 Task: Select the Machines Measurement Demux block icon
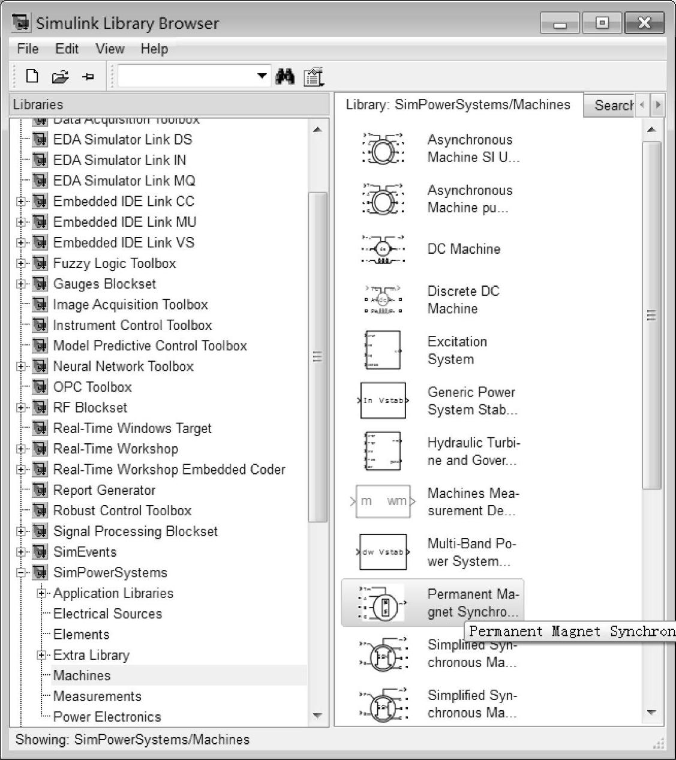[383, 501]
